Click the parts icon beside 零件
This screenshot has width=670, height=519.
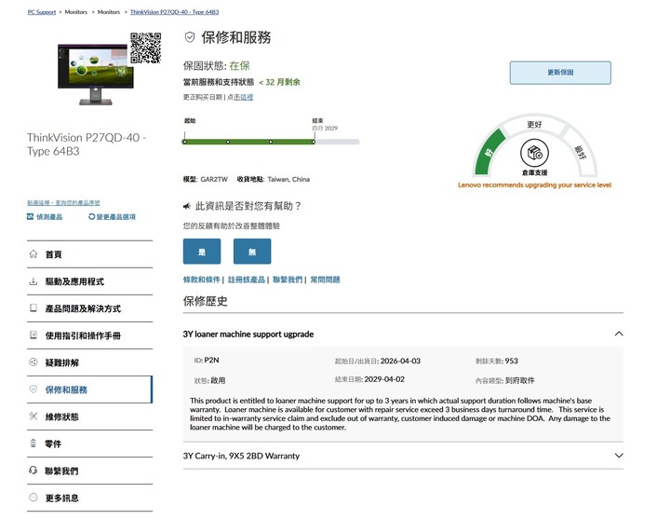(x=33, y=443)
